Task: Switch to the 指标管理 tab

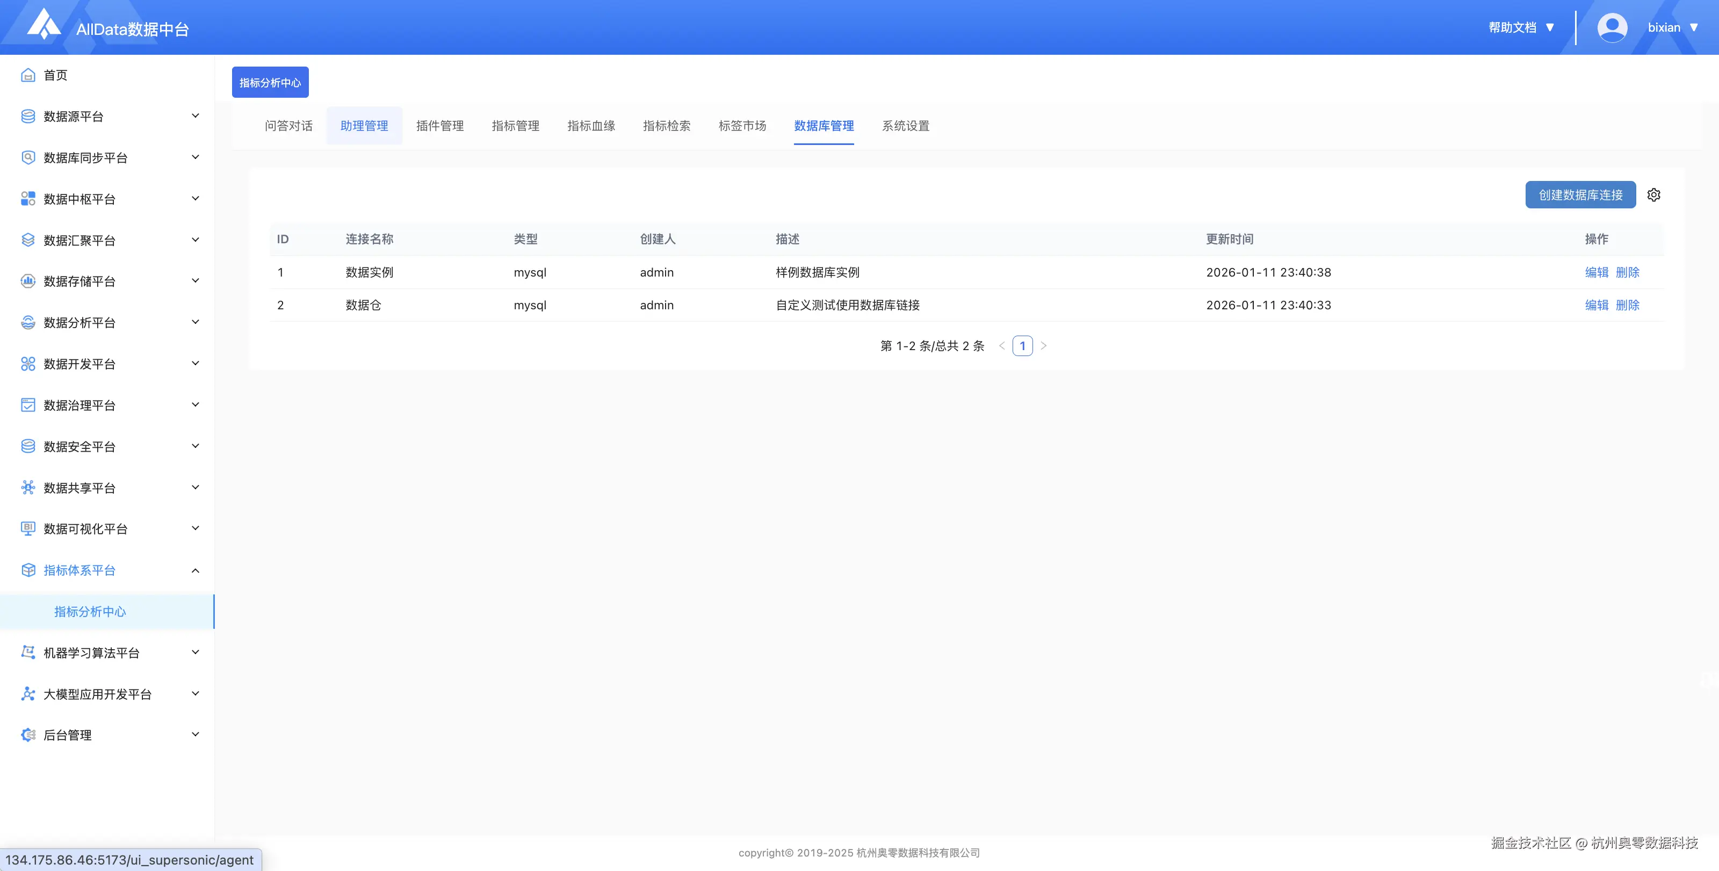Action: tap(515, 125)
